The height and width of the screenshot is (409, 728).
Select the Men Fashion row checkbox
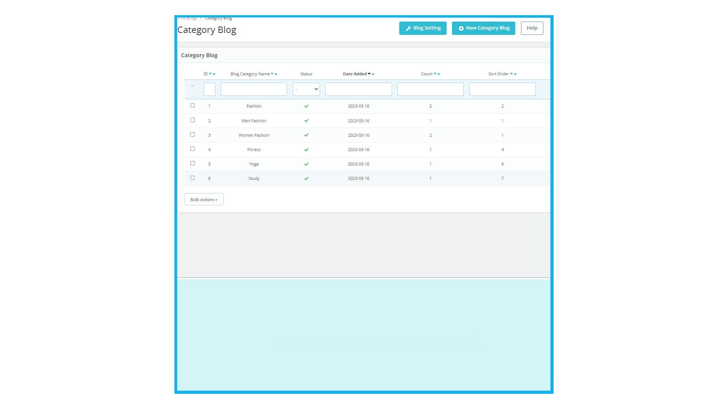[193, 120]
